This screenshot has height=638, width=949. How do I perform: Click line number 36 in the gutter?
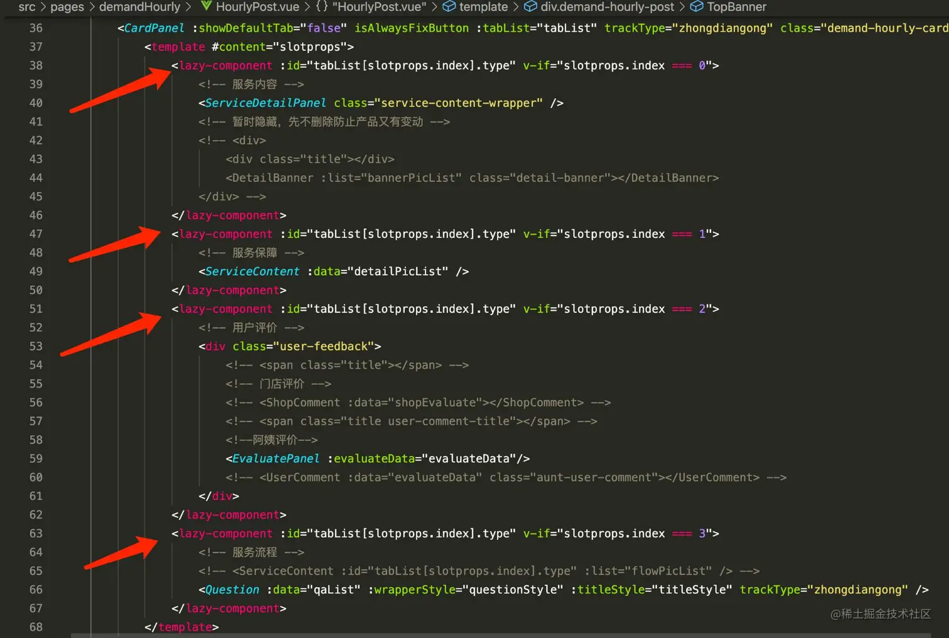[x=36, y=28]
